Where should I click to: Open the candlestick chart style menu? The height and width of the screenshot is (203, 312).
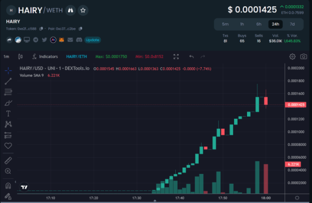point(20,57)
